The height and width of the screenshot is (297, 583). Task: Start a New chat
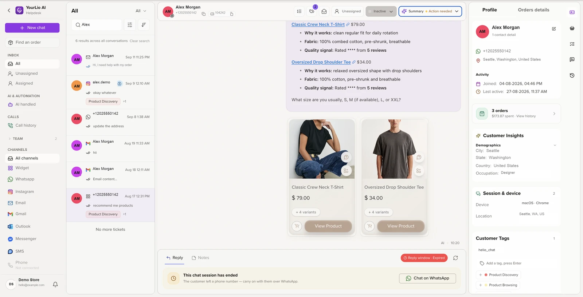[32, 28]
